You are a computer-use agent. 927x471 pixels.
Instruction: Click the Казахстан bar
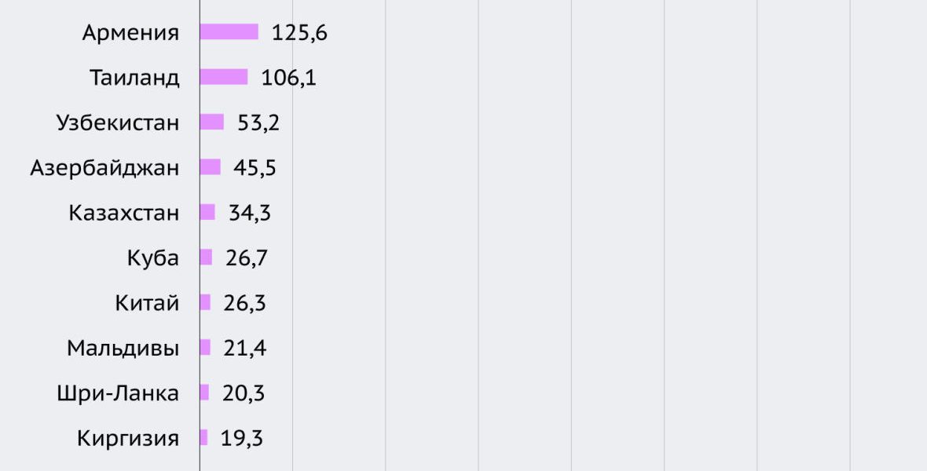[x=207, y=213]
